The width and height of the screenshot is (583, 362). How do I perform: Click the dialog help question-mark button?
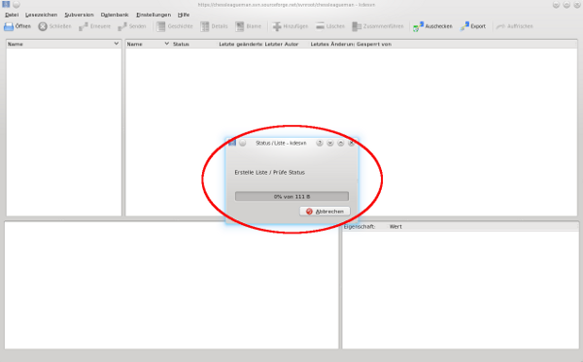(320, 143)
